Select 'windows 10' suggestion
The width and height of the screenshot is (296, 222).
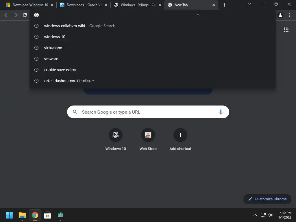coord(153,37)
